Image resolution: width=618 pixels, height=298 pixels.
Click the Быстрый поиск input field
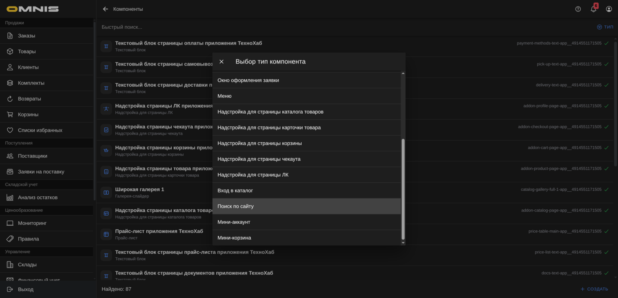pyautogui.click(x=300, y=27)
